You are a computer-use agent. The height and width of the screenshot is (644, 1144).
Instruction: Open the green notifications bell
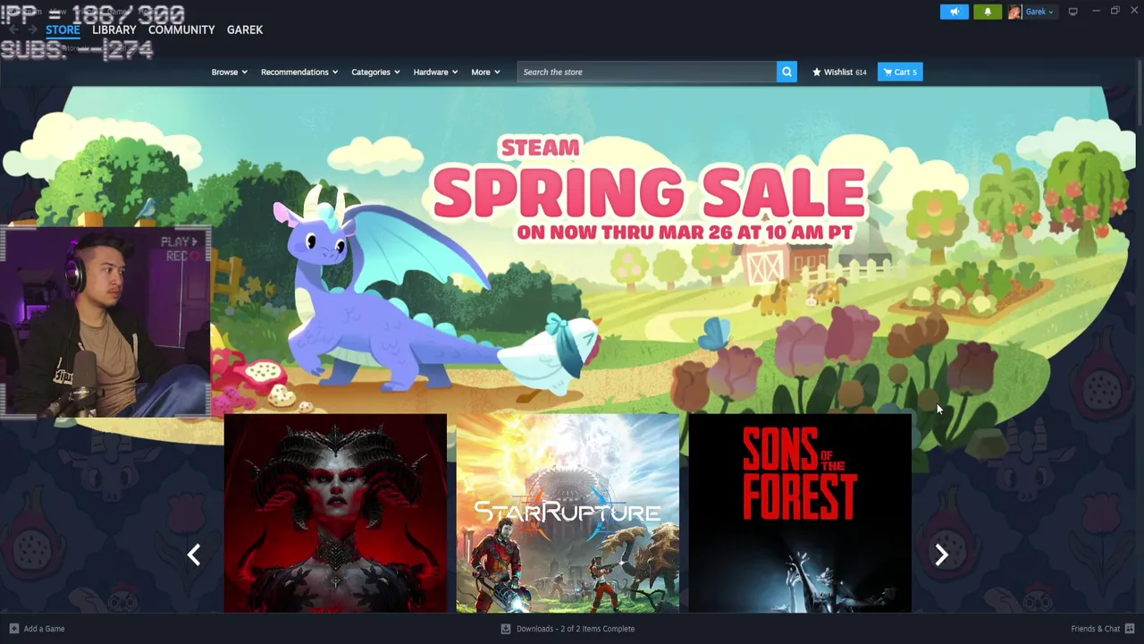pyautogui.click(x=988, y=12)
